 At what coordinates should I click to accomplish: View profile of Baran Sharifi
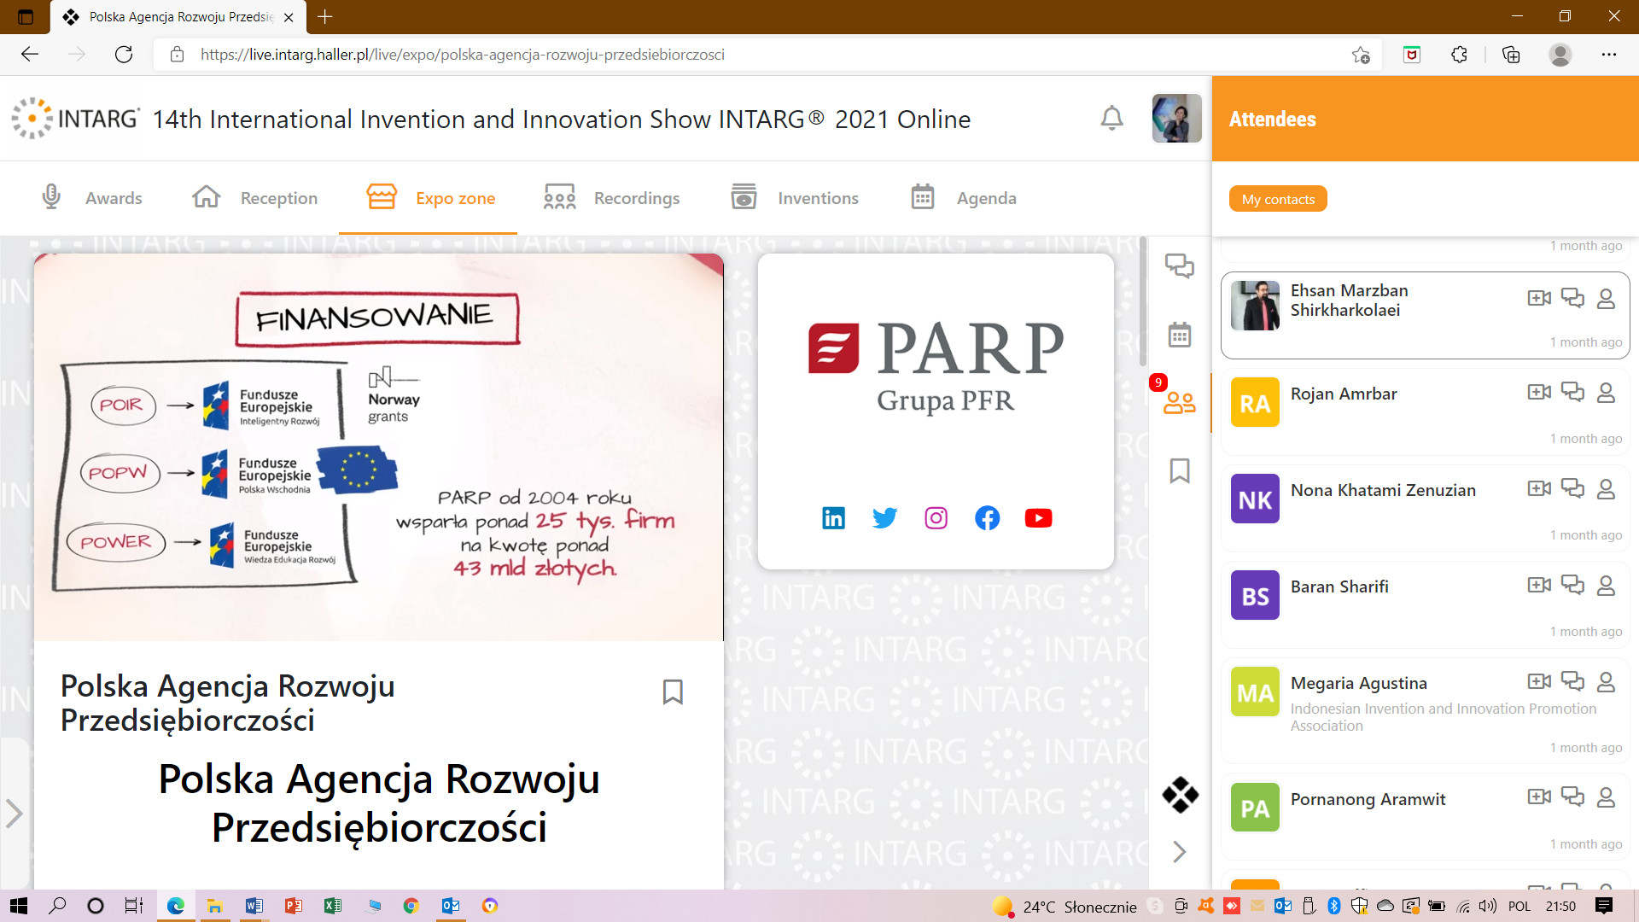pos(1606,585)
